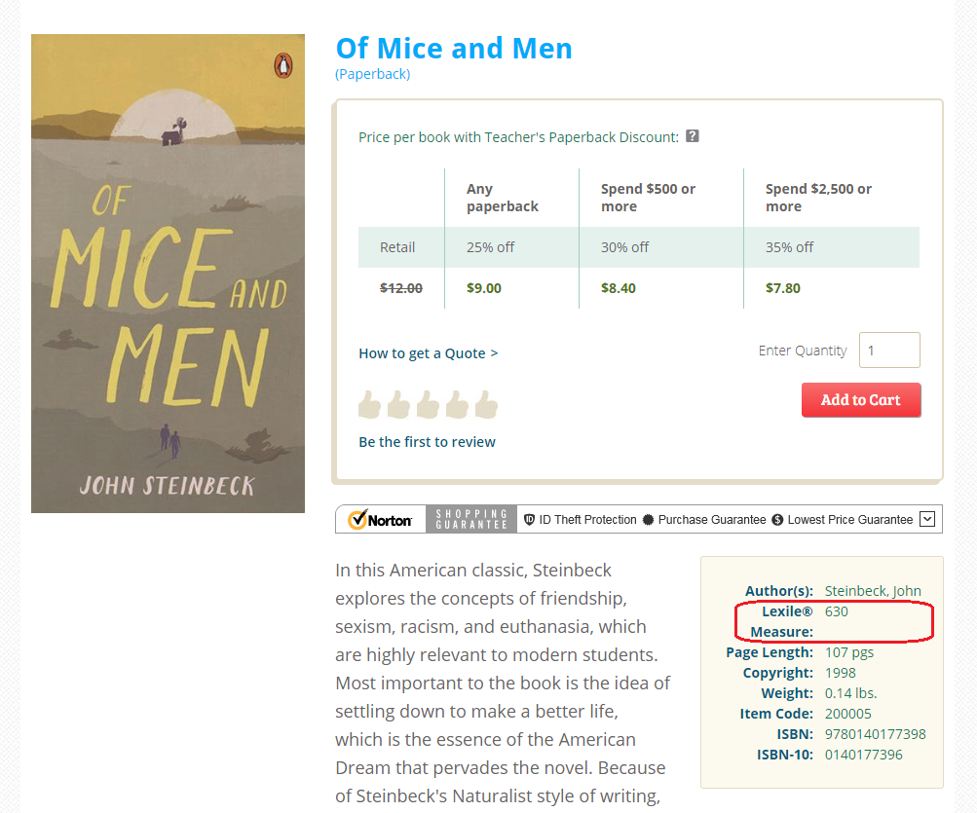Click the first thumbs-up rating icon

click(369, 404)
